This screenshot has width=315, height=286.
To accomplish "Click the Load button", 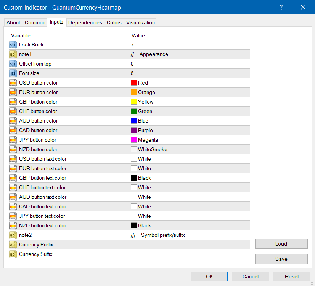I will (281, 244).
